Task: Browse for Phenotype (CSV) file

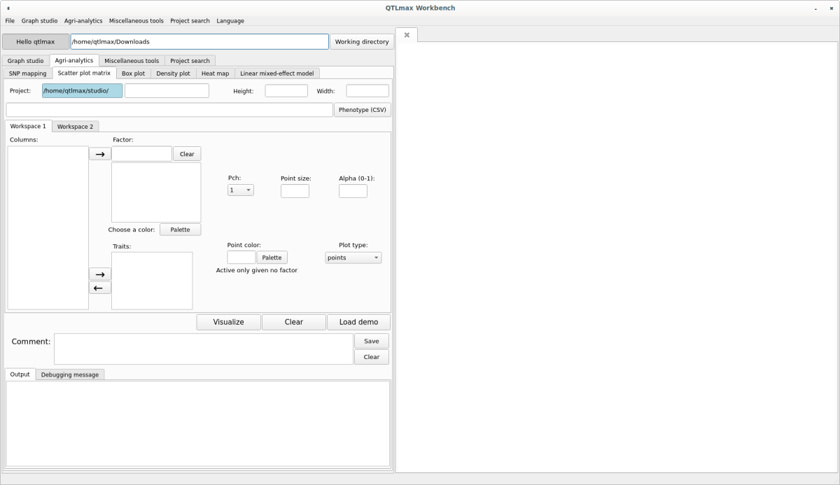Action: pos(362,110)
